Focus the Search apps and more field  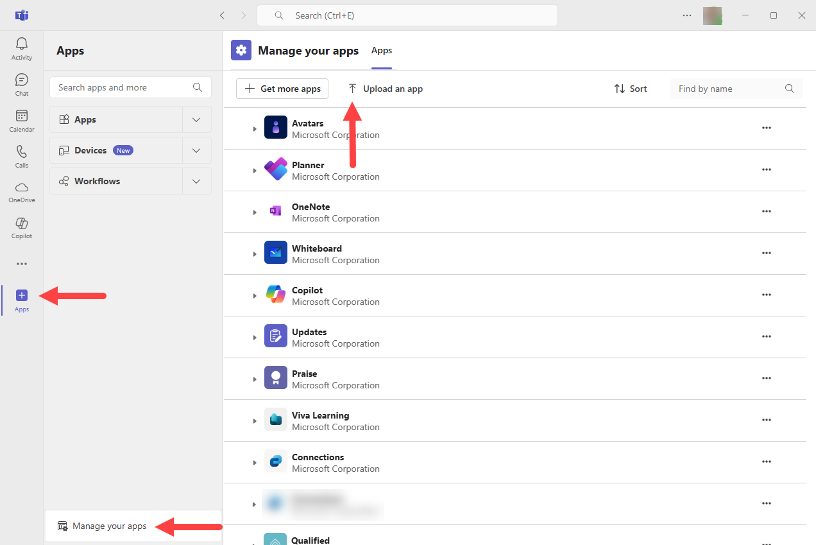[x=130, y=87]
